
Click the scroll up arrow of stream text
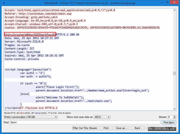(174, 10)
